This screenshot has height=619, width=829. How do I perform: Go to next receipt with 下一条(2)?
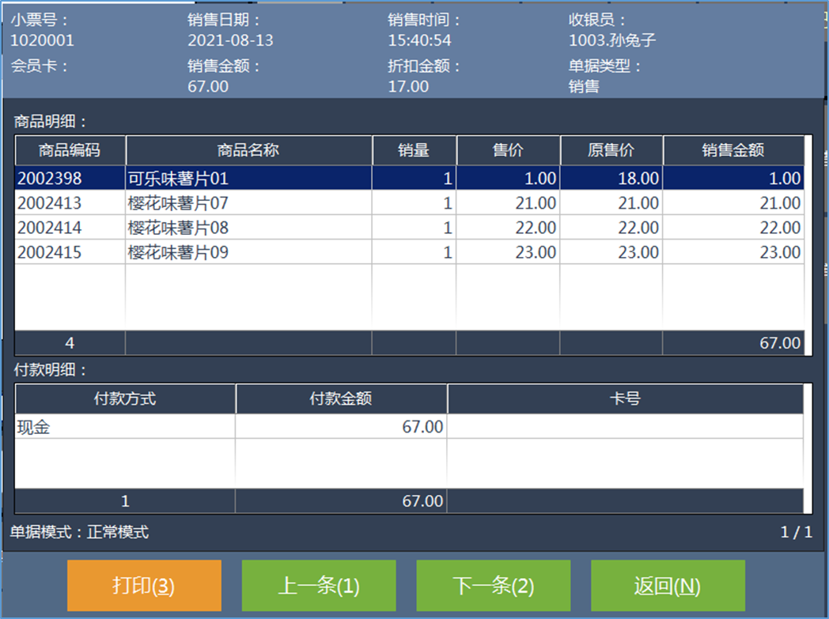pos(494,585)
